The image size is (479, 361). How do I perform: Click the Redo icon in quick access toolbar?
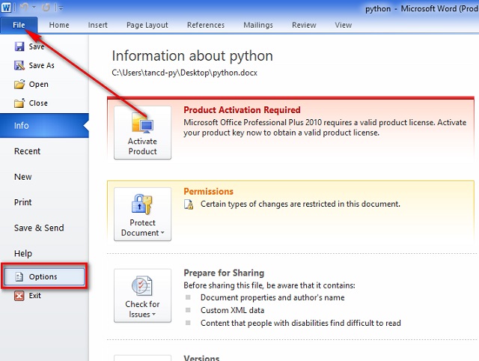pos(45,7)
